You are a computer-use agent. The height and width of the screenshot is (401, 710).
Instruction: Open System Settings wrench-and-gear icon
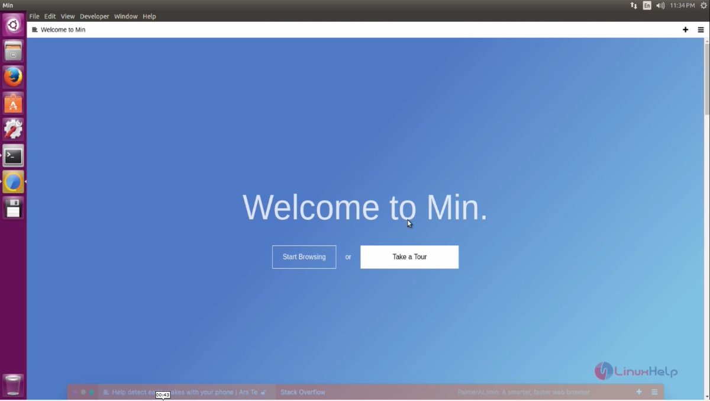[13, 129]
